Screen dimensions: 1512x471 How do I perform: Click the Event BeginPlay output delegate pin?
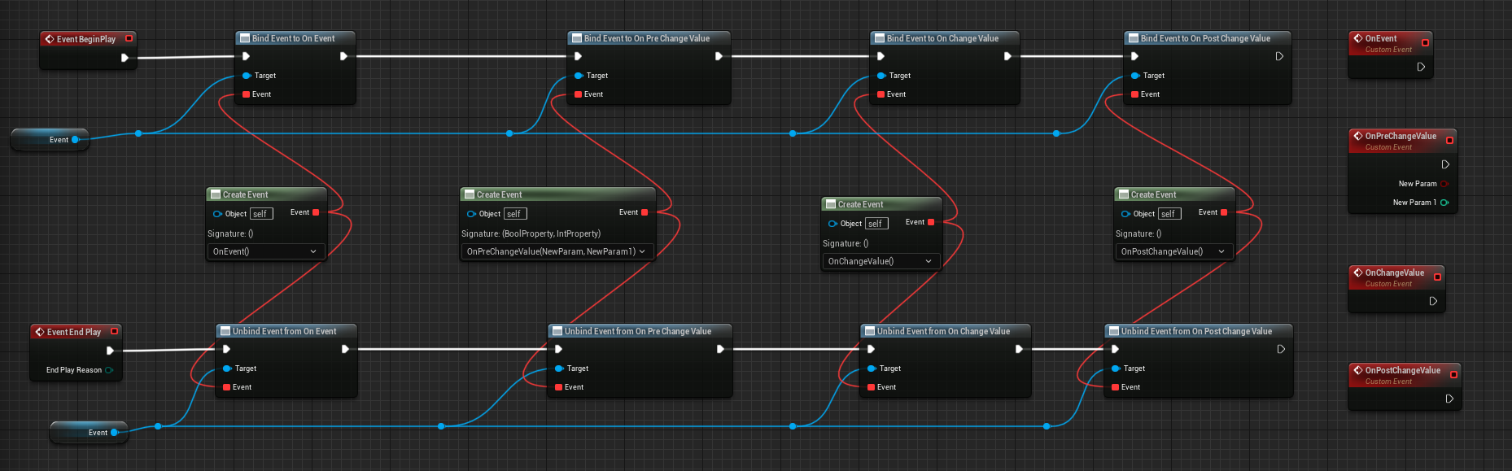click(129, 38)
